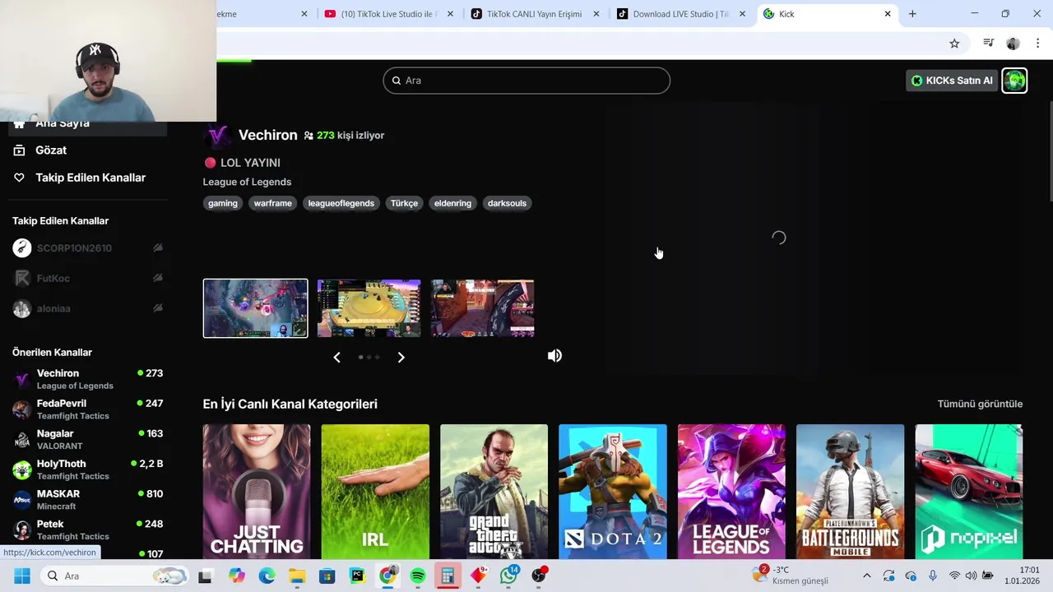Open the Just Chatting category card
This screenshot has width=1053, height=592.
(257, 492)
